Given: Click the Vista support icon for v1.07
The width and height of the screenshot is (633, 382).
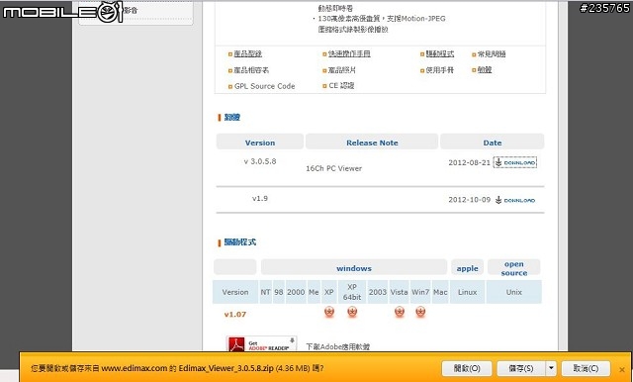Looking at the screenshot, I should (x=400, y=312).
